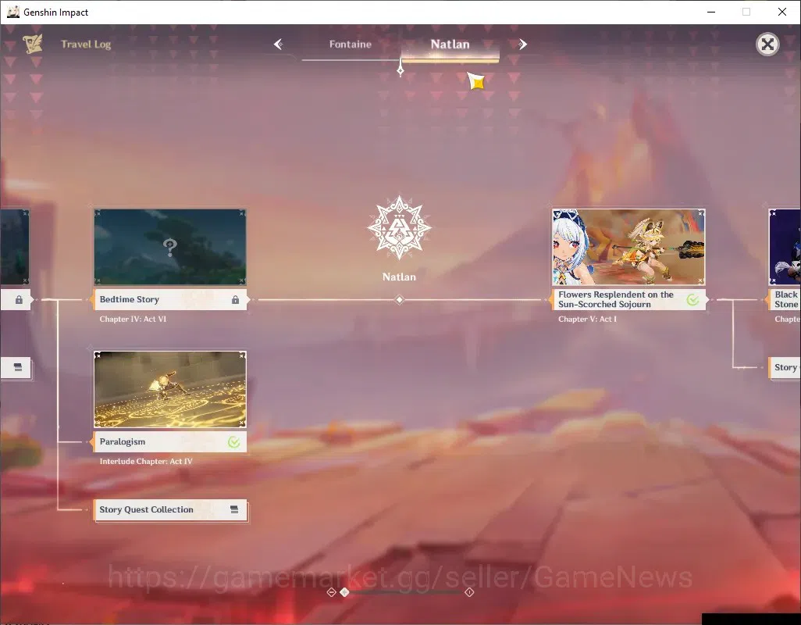Click the Paralogism quest thumbnail image
The height and width of the screenshot is (625, 801).
pyautogui.click(x=170, y=389)
